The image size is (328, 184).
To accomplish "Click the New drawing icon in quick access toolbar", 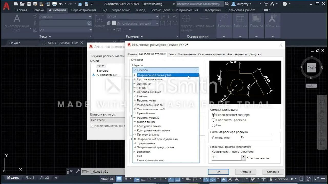I will pyautogui.click(x=16, y=4).
